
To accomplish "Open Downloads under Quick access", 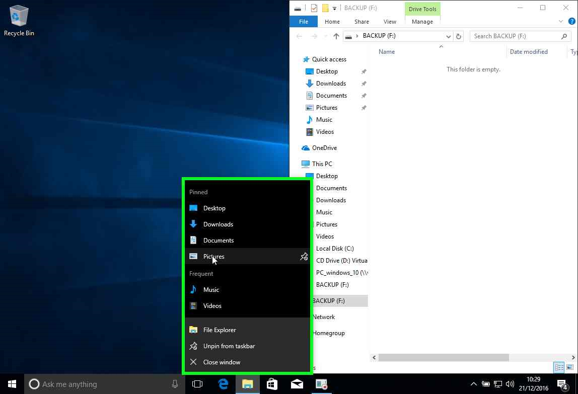I will (331, 84).
